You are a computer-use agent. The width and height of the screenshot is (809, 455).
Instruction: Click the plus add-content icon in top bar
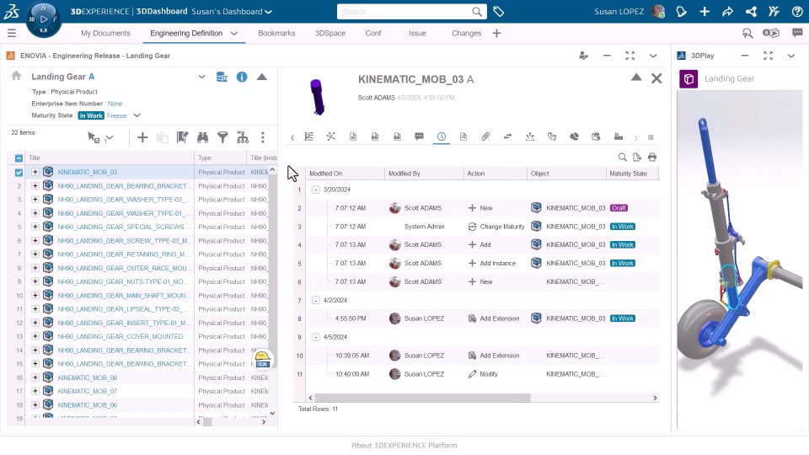pos(705,11)
